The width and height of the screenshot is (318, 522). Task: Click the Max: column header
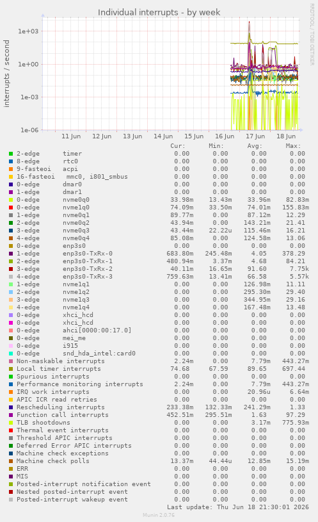click(293, 146)
